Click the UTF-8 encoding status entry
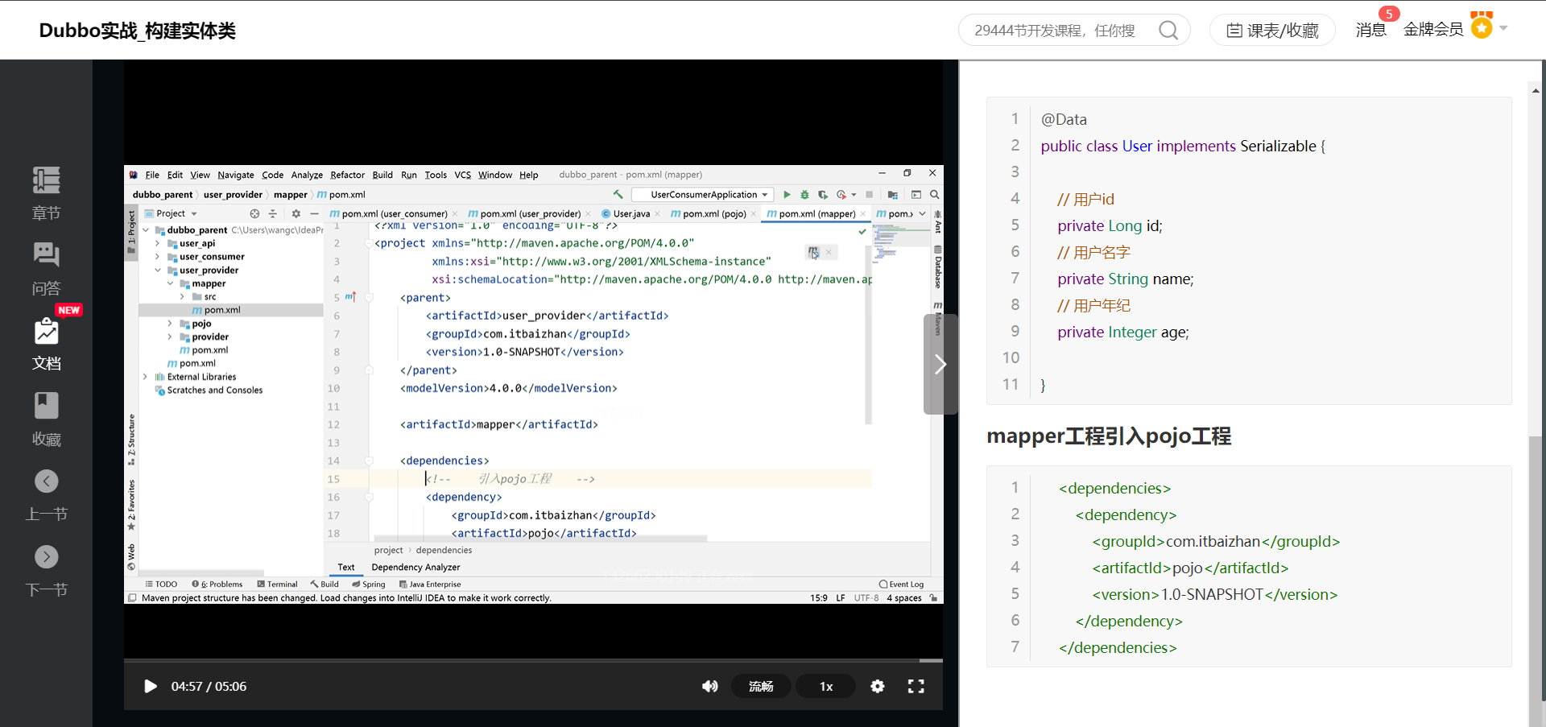 (x=866, y=598)
